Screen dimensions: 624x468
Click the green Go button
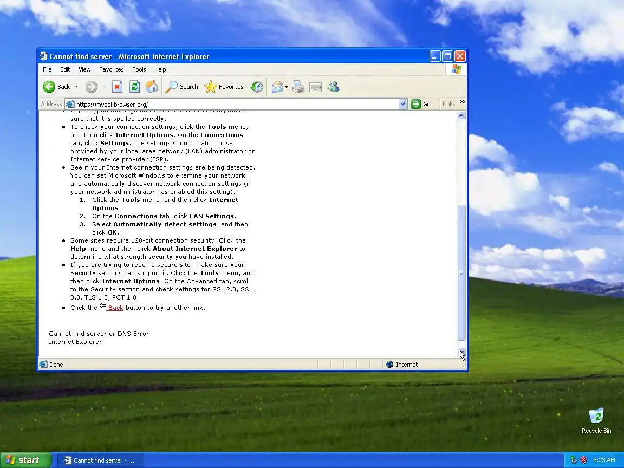421,104
